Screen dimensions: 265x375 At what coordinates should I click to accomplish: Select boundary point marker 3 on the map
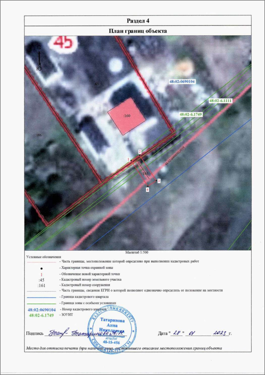pos(158,181)
